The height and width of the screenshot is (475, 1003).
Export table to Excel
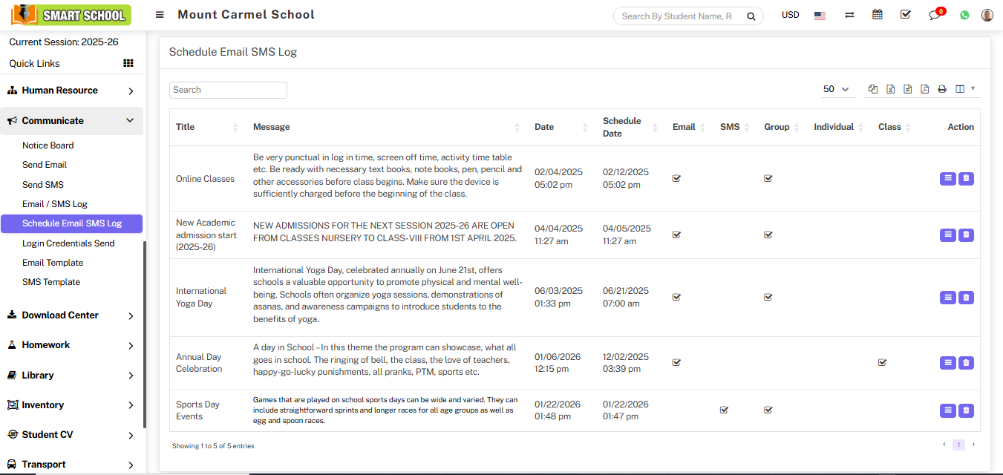point(890,89)
